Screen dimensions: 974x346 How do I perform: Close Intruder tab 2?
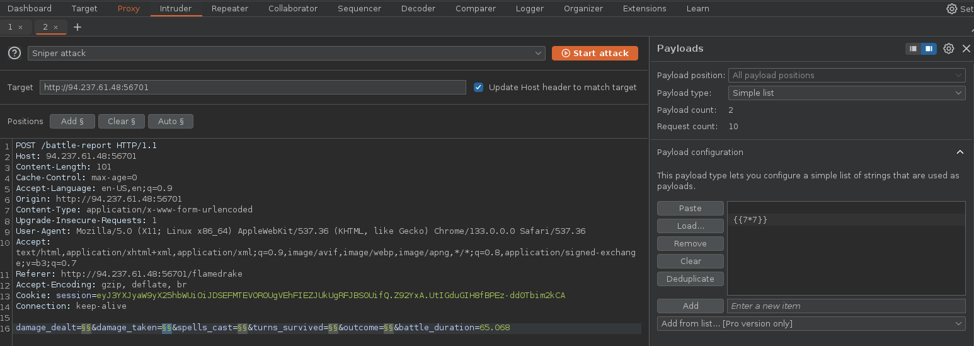[x=55, y=27]
